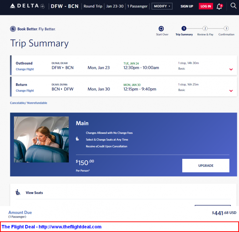Select step 1 Trip Summary circle
This screenshot has height=232, width=239.
click(x=184, y=28)
